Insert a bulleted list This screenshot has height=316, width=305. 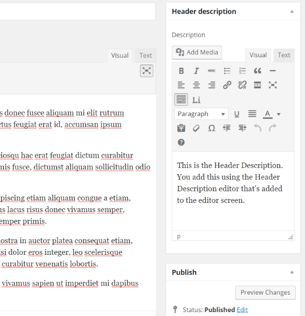[227, 71]
